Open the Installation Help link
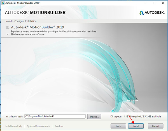Screen dimensions: 168x131 pyautogui.click(x=14, y=126)
